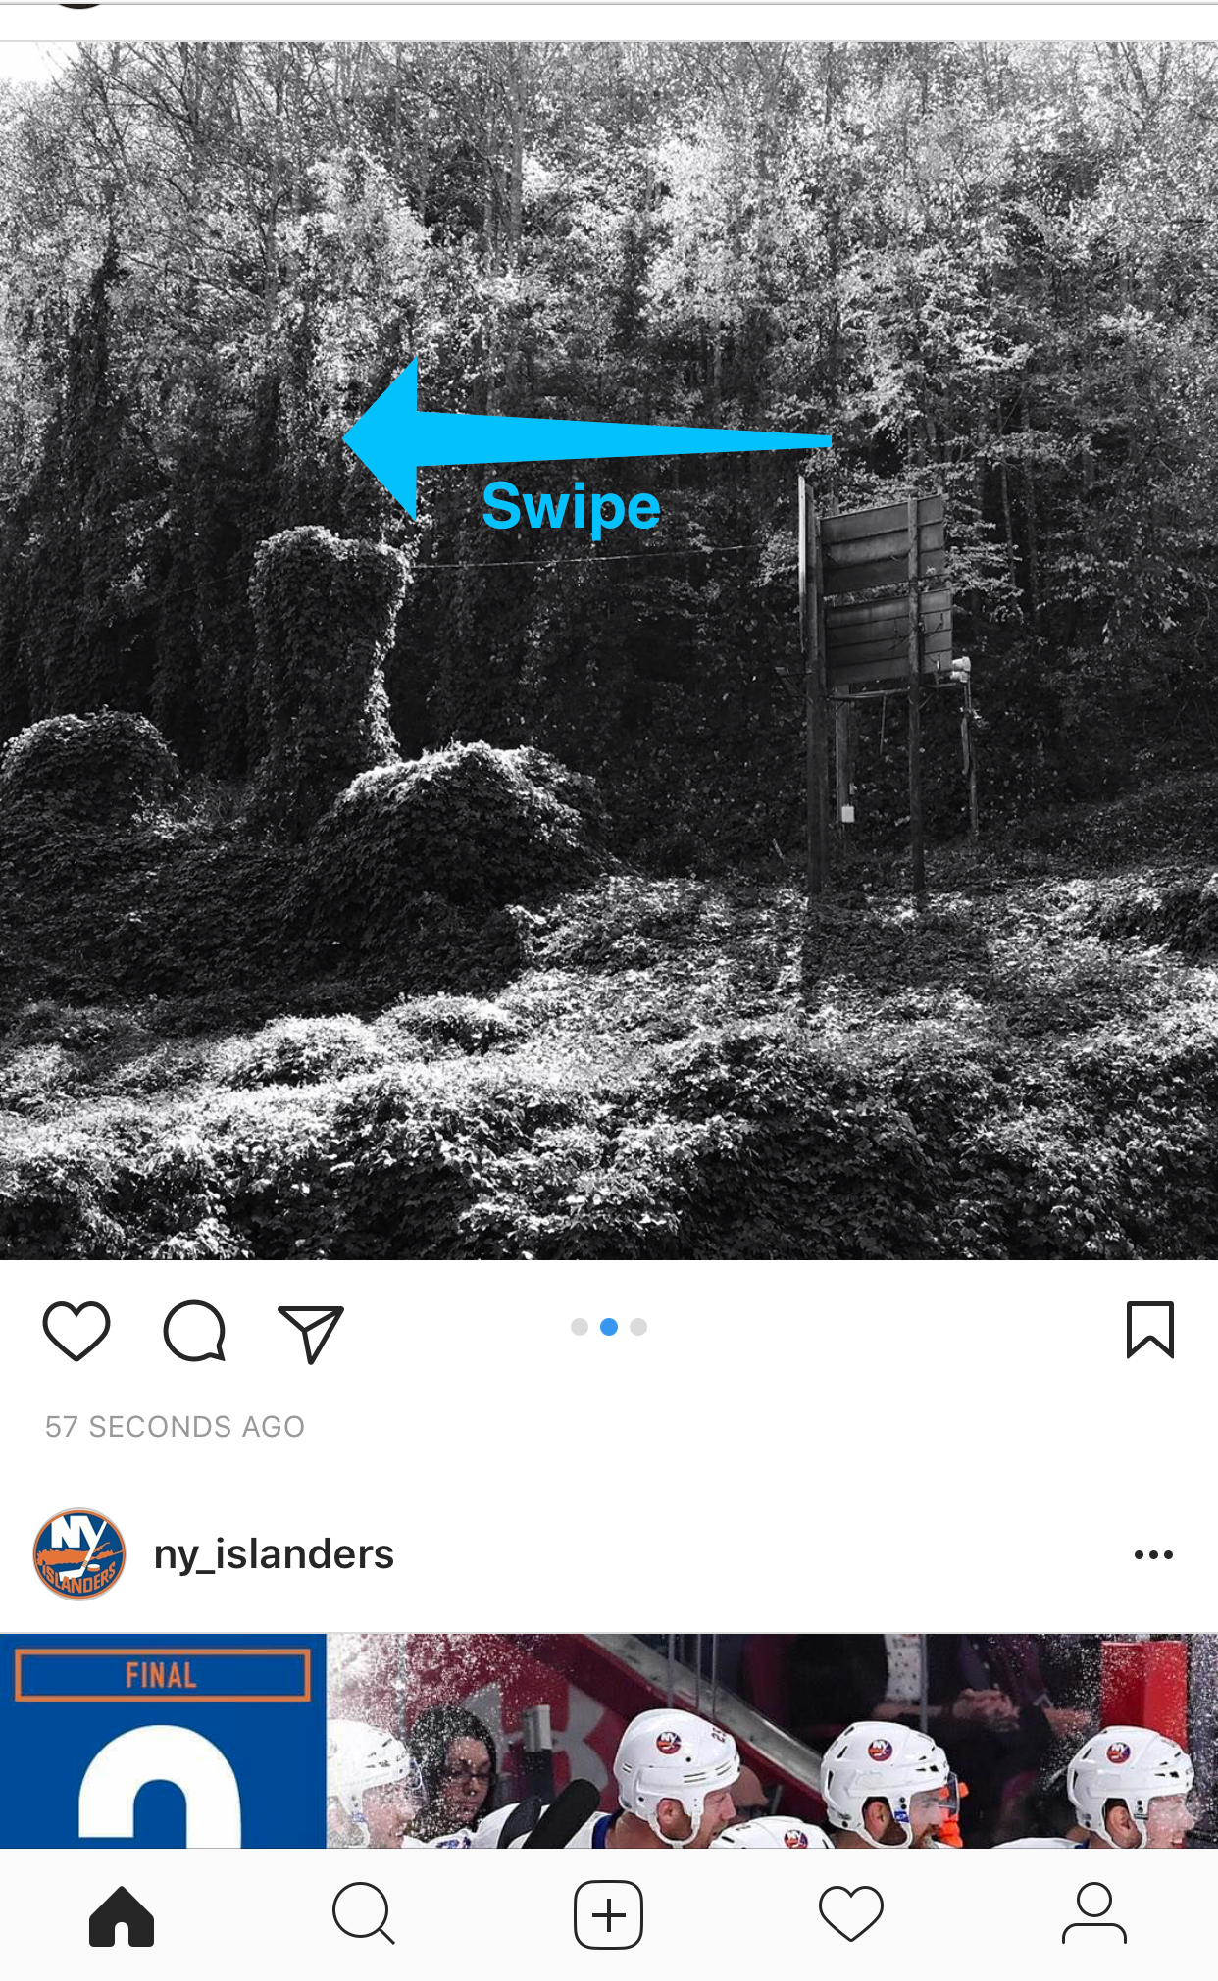
Task: Go to Home feed tab
Action: click(122, 1914)
